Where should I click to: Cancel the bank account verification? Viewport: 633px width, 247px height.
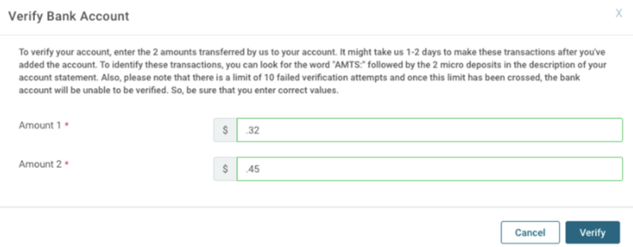coord(530,233)
